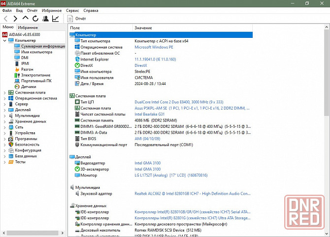Viewport: 330px width, 237px height.
Task: Open the Справка menu
Action: pyautogui.click(x=91, y=10)
